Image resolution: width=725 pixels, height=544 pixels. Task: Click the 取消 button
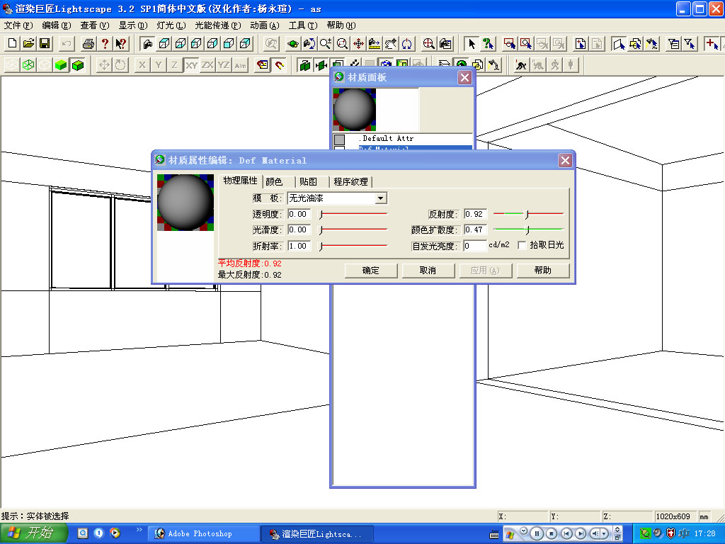pyautogui.click(x=428, y=271)
